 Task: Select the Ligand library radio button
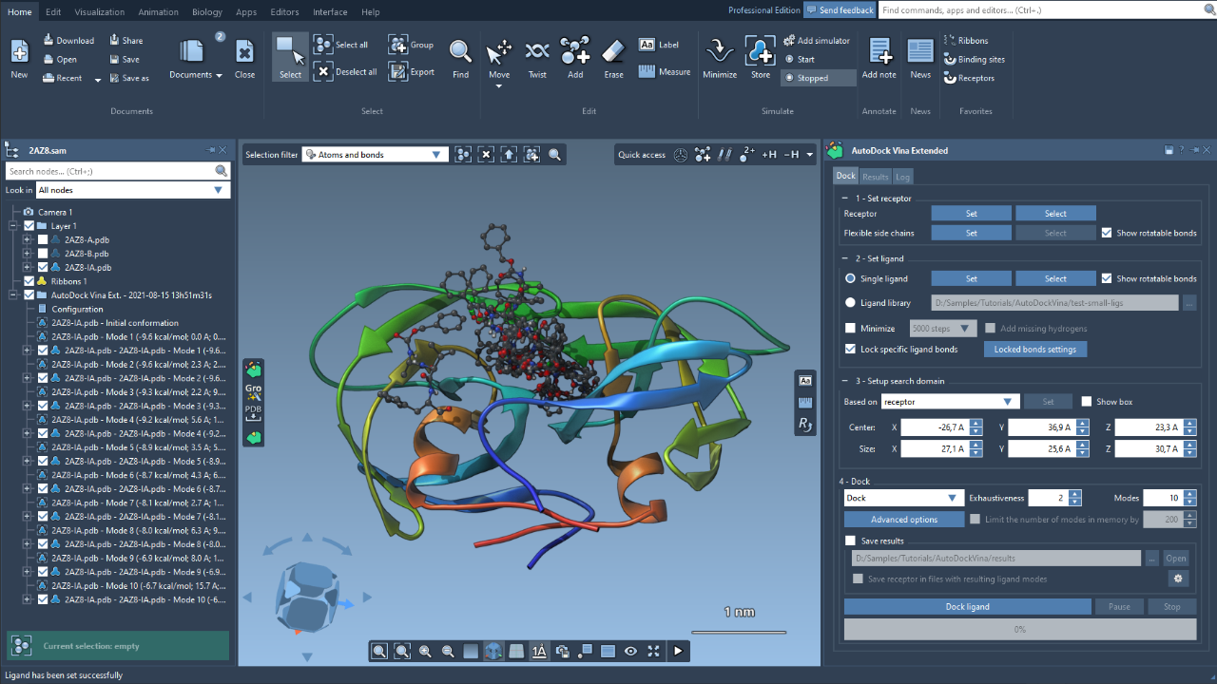[x=850, y=303]
